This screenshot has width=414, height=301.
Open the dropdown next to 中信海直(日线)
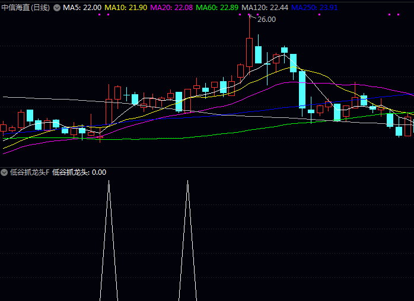pos(57,8)
